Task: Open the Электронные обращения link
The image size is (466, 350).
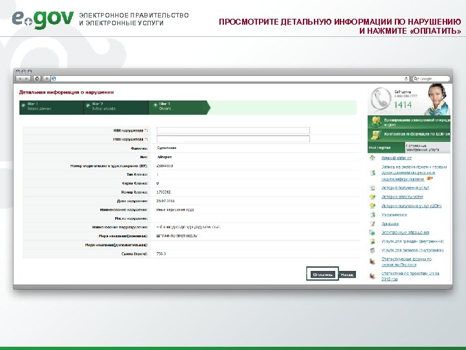Action: 405,233
